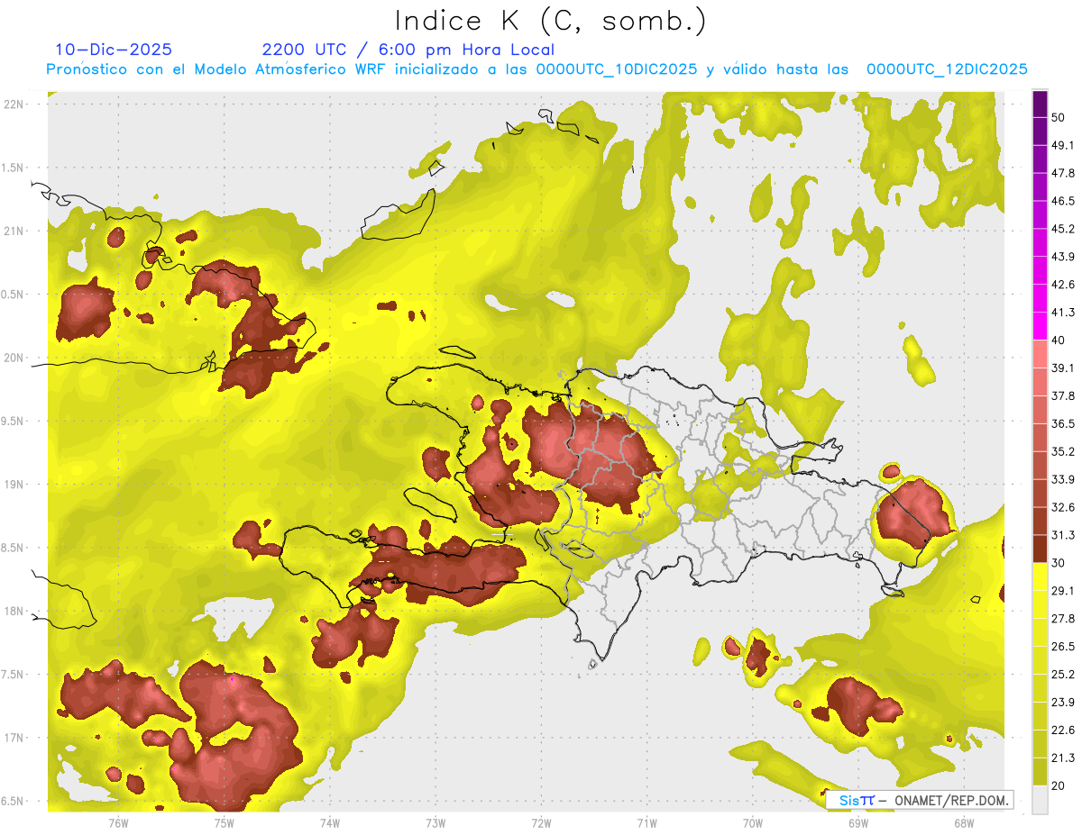Click the latitude label "17N"
This screenshot has height=835, width=1082.
coord(15,739)
